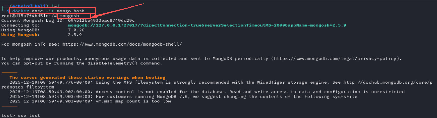
Task: Click the blue '$' shell prompt symbol
Action: (x=8, y=11)
